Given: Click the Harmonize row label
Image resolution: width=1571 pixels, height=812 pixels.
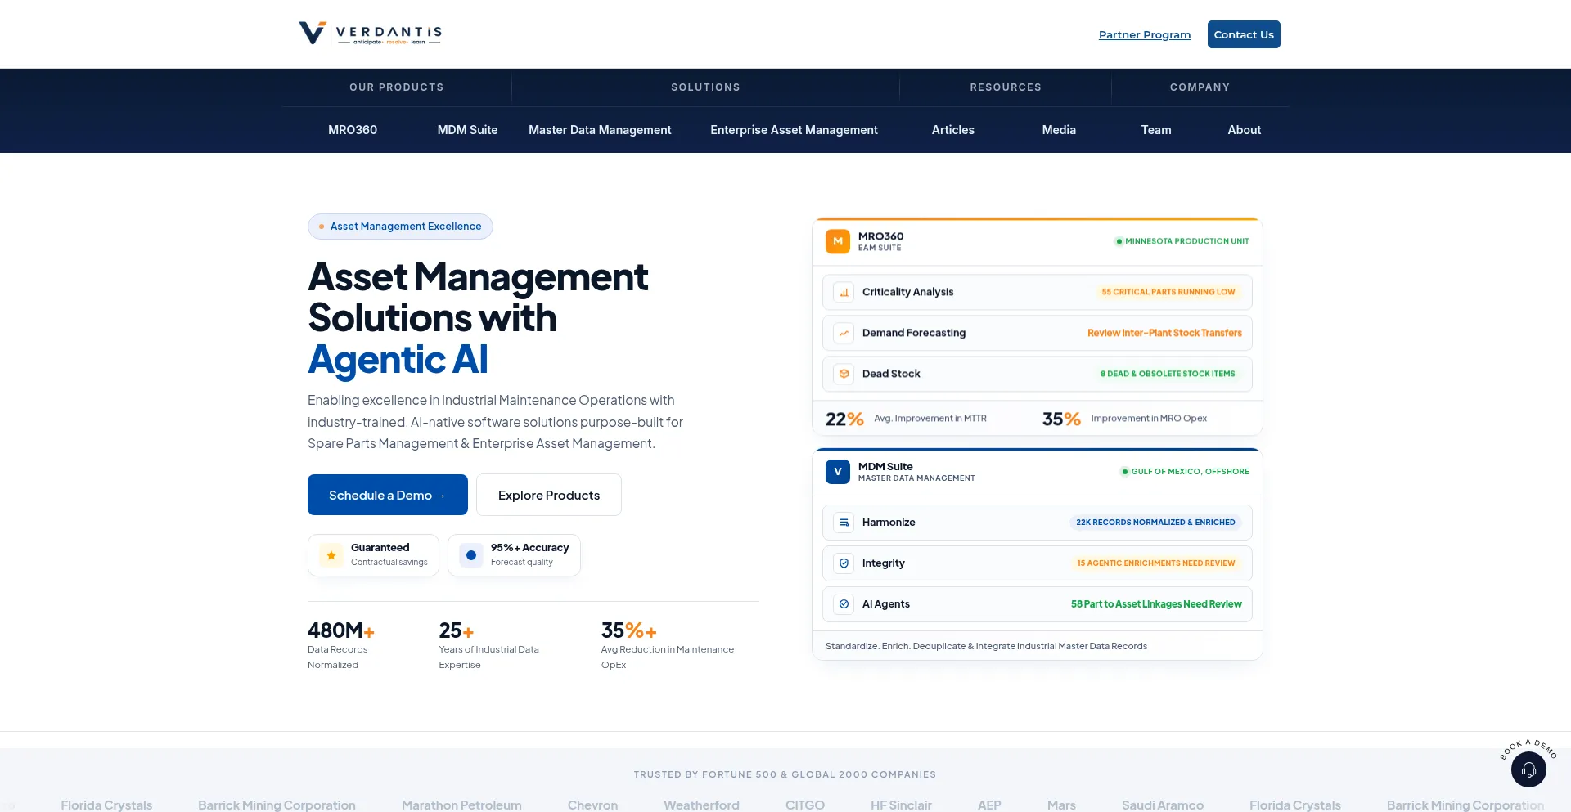Looking at the screenshot, I should pos(889,523).
